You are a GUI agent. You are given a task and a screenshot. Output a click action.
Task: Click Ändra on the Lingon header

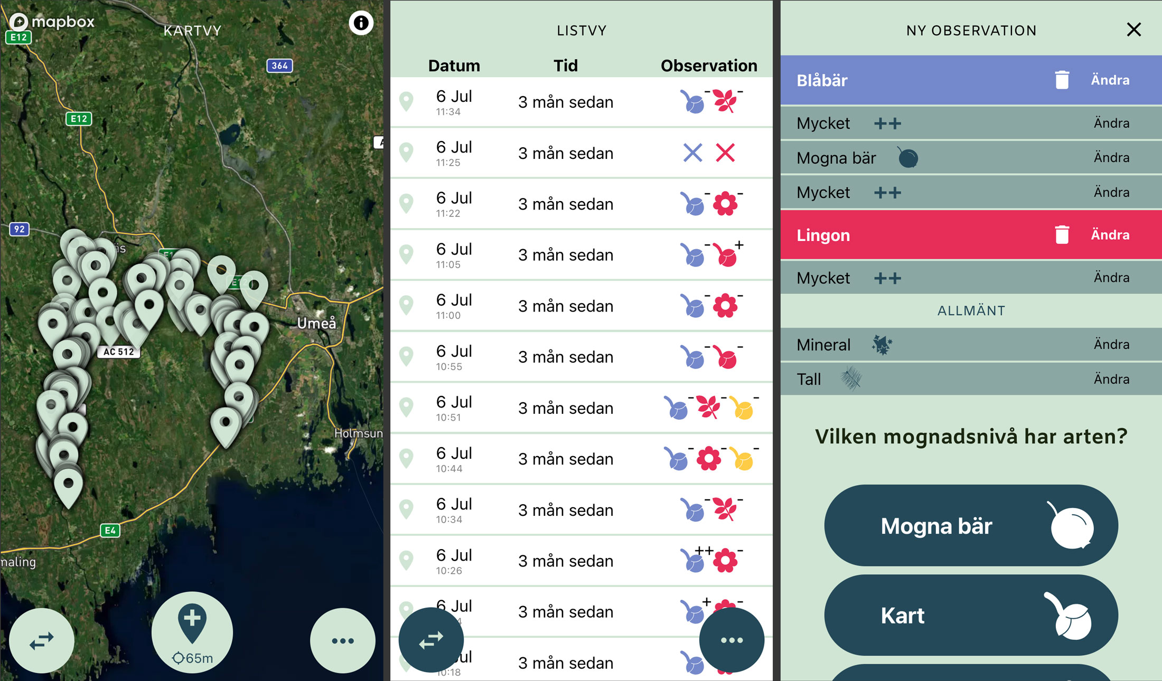[1110, 235]
